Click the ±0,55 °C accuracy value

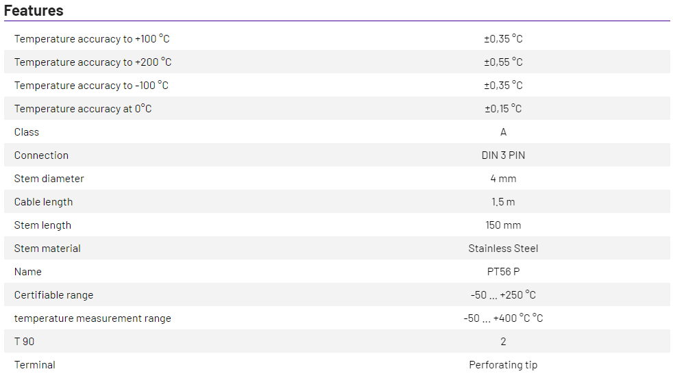click(x=503, y=62)
